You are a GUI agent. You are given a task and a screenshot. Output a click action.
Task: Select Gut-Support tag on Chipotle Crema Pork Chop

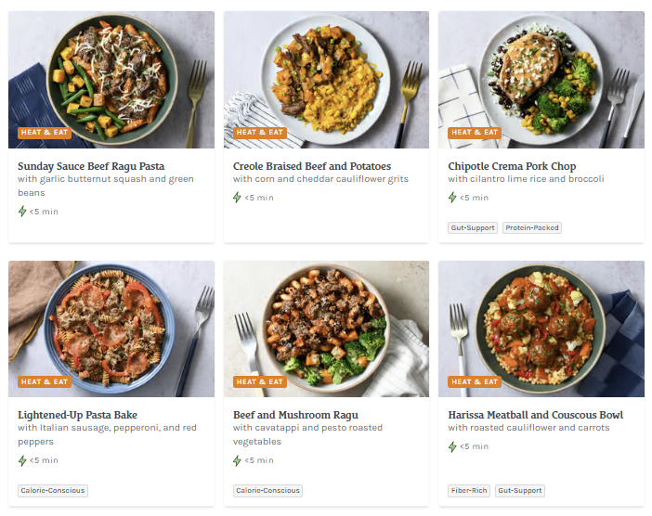[x=473, y=227]
